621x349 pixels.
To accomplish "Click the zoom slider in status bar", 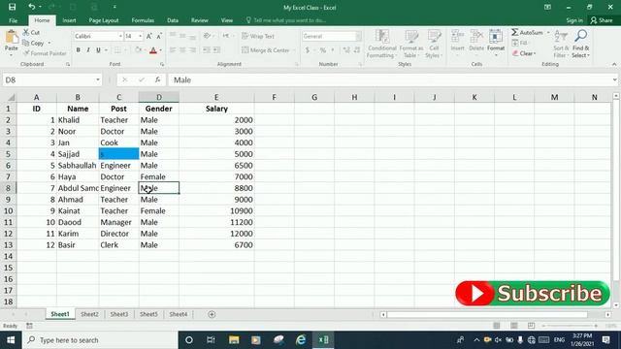I will point(570,326).
